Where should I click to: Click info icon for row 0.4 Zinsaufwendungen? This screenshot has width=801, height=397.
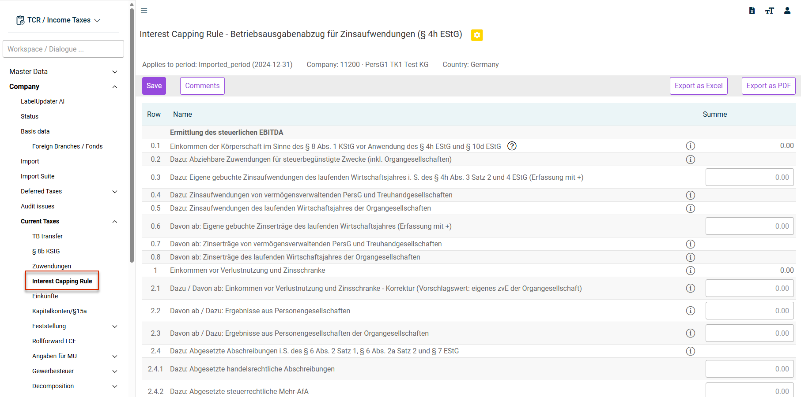click(691, 195)
